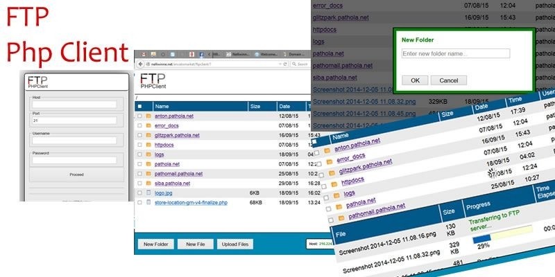Click file icon beside store-location-grn-v4-finalize.php
Screen dimensions: 555x277
[148, 203]
